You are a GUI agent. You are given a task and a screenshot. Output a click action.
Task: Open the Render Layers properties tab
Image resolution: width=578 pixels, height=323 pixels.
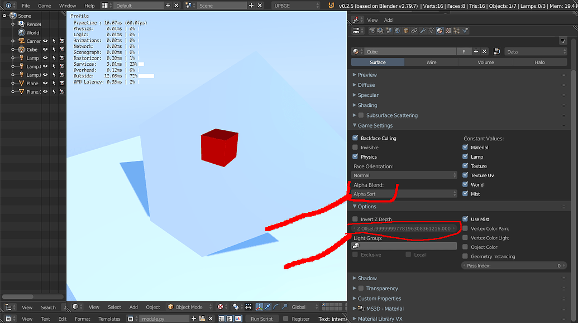coord(380,31)
